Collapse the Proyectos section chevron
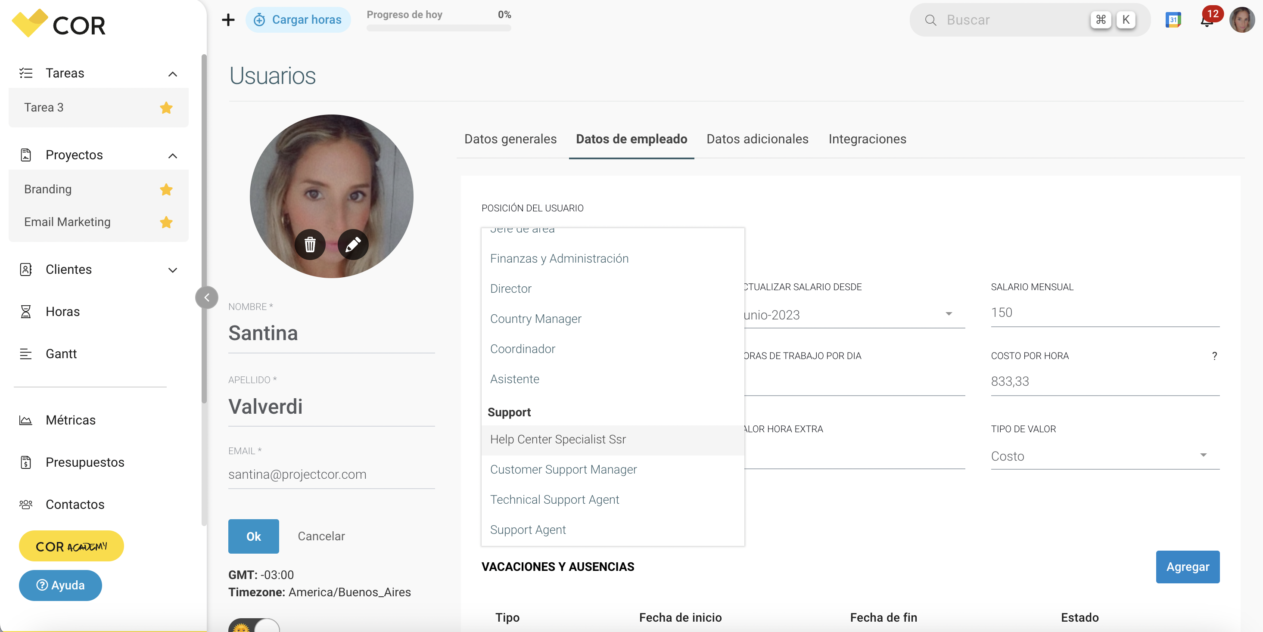This screenshot has width=1263, height=632. click(x=173, y=155)
